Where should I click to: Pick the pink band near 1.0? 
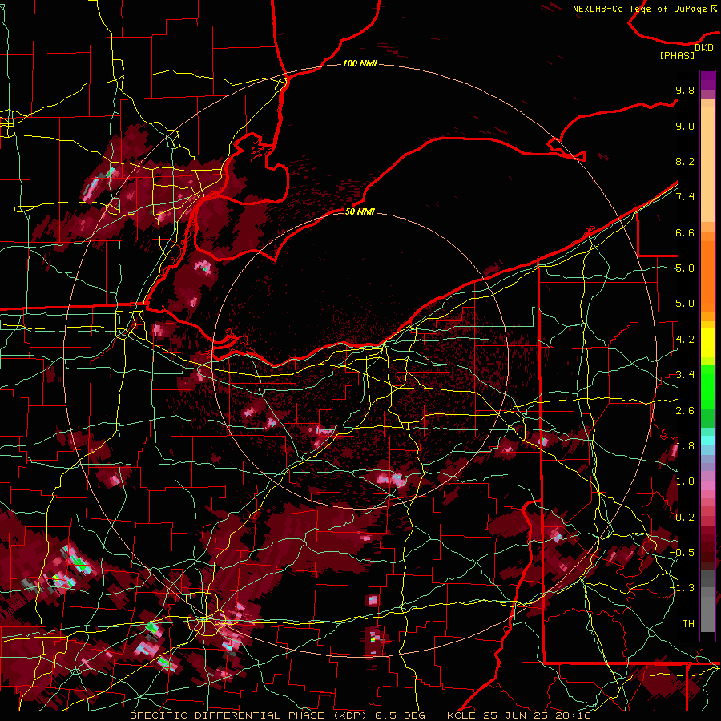(x=707, y=485)
